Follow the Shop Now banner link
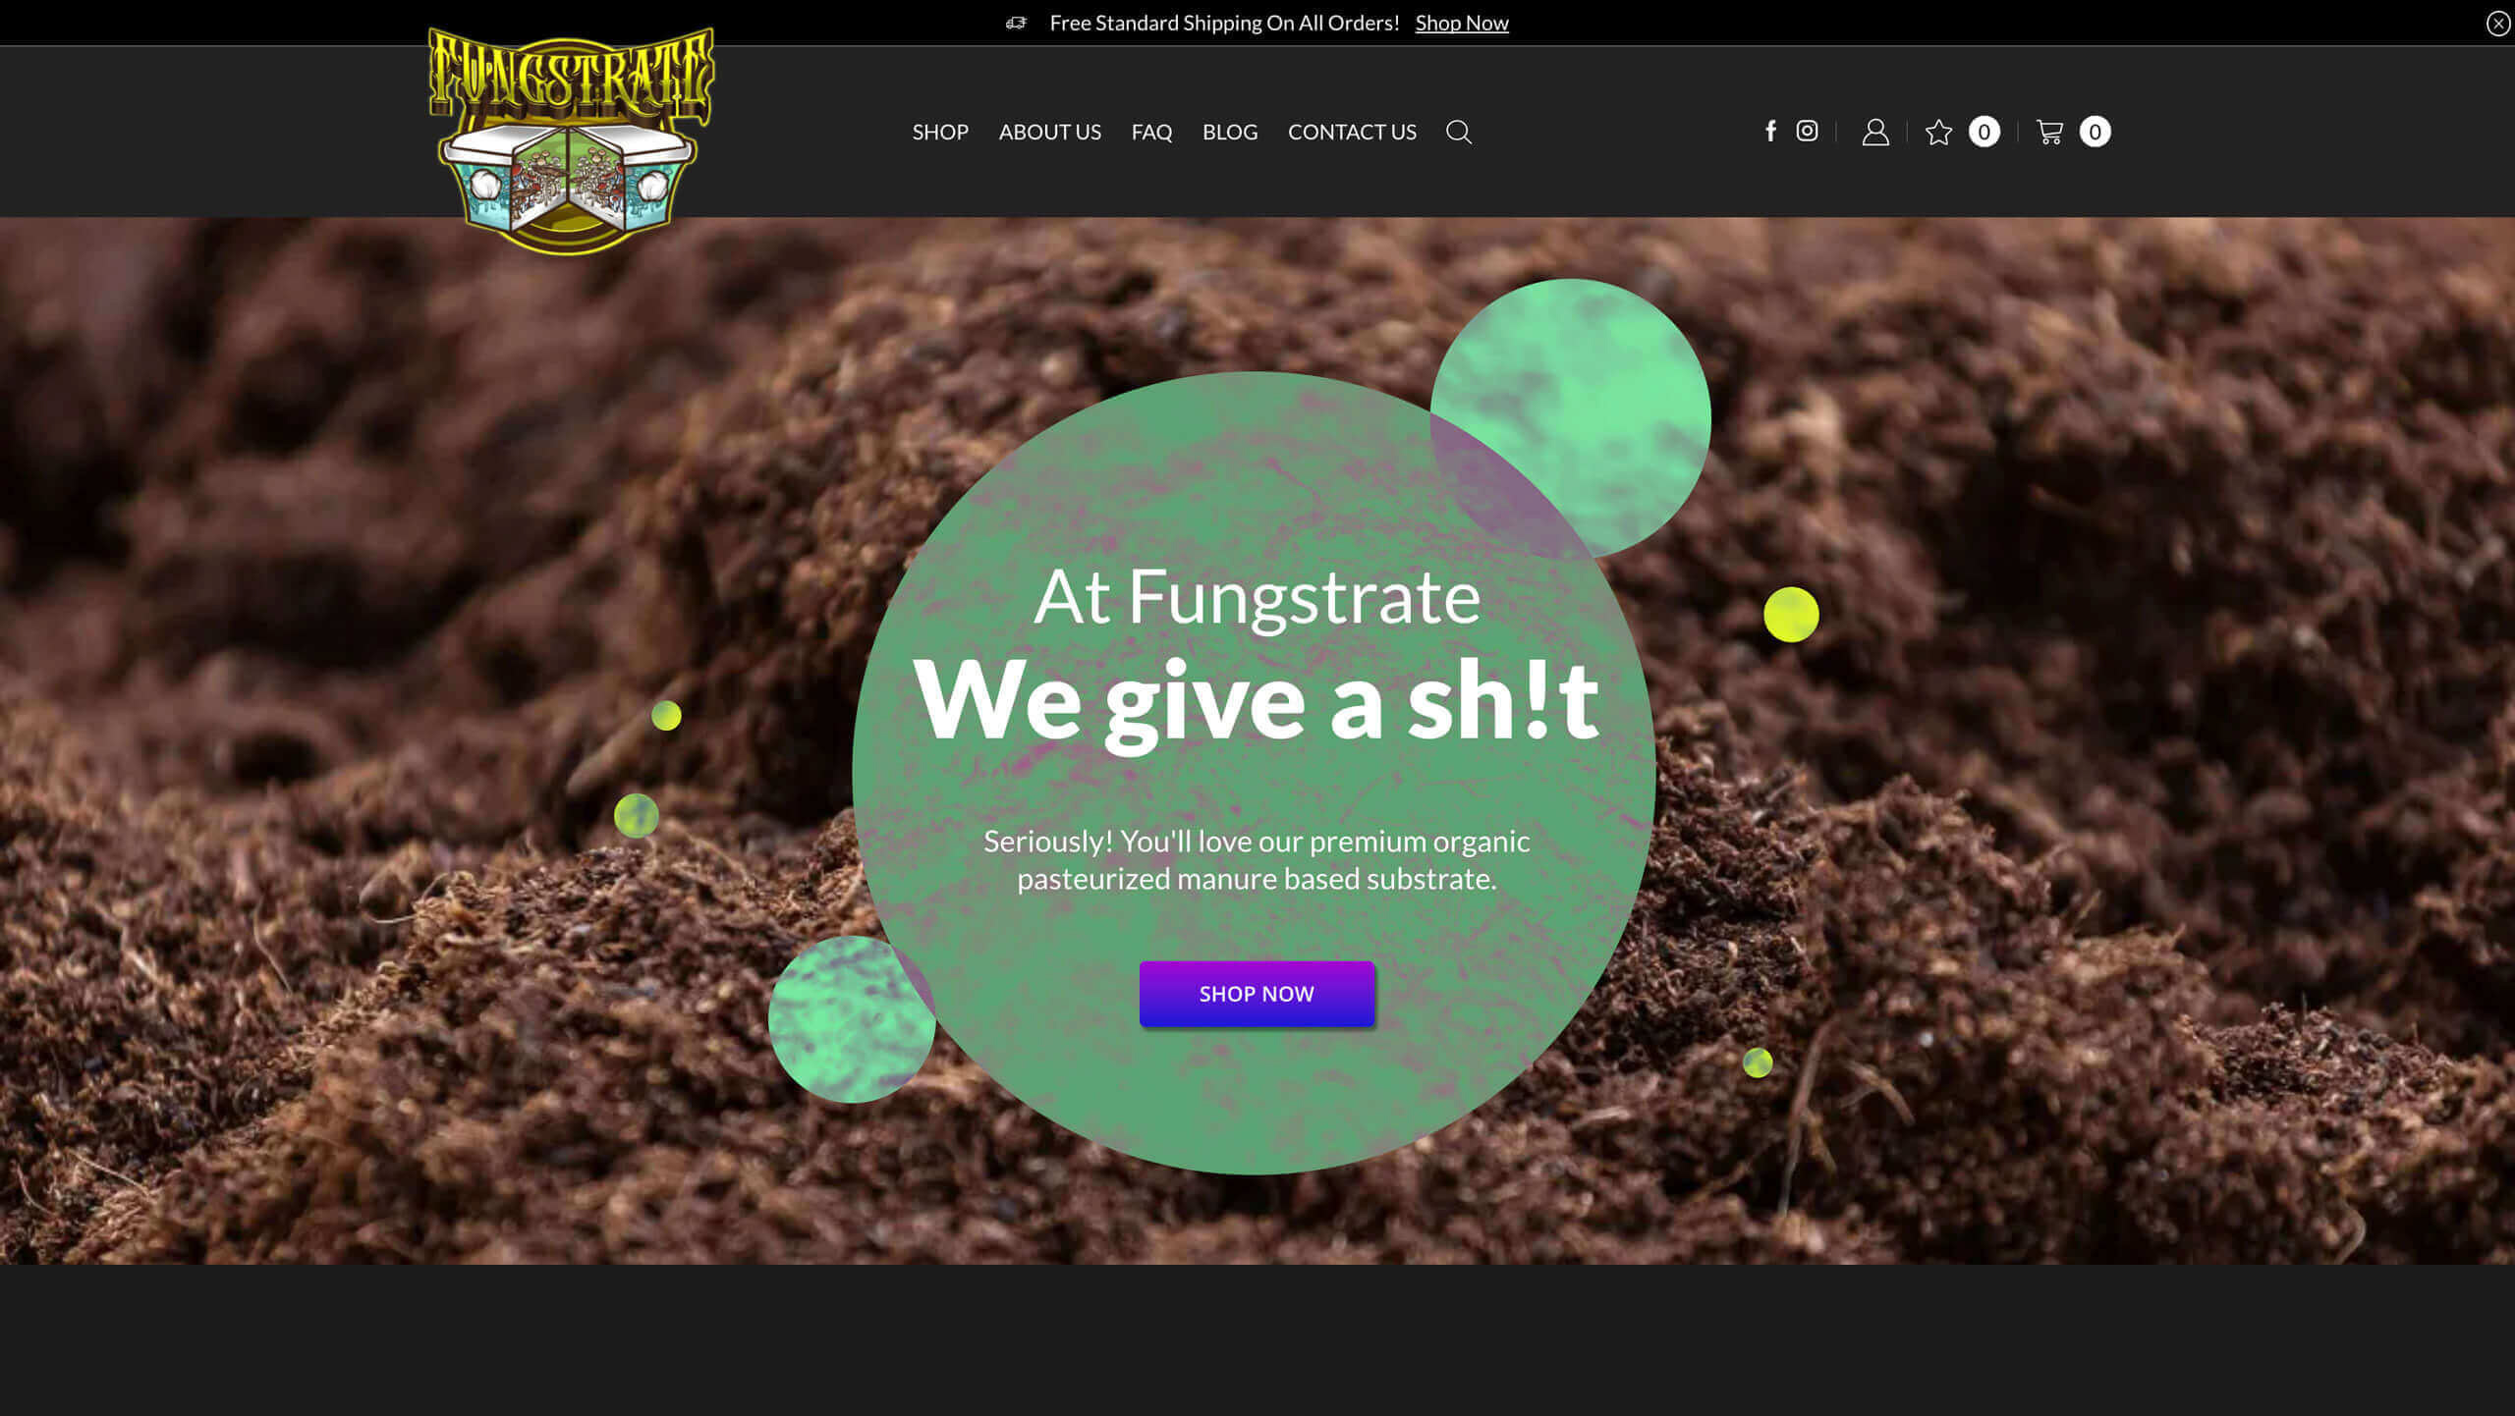Screen dimensions: 2515x1416 tap(1461, 23)
